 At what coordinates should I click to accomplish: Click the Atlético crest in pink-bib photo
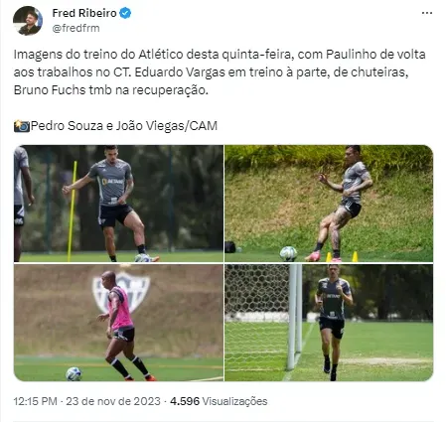(121, 291)
